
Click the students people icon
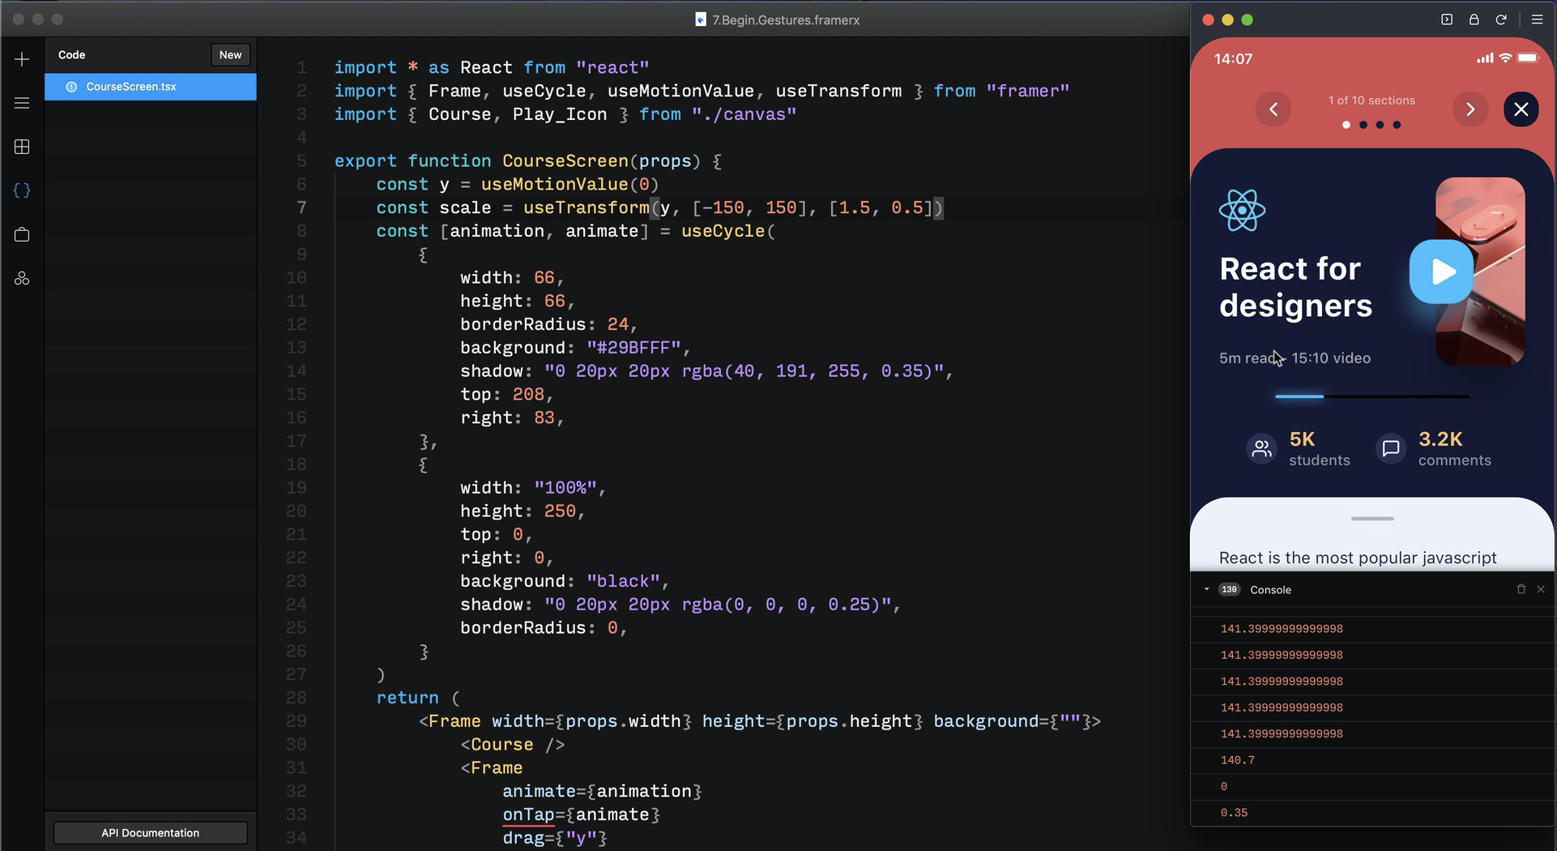pos(1261,448)
